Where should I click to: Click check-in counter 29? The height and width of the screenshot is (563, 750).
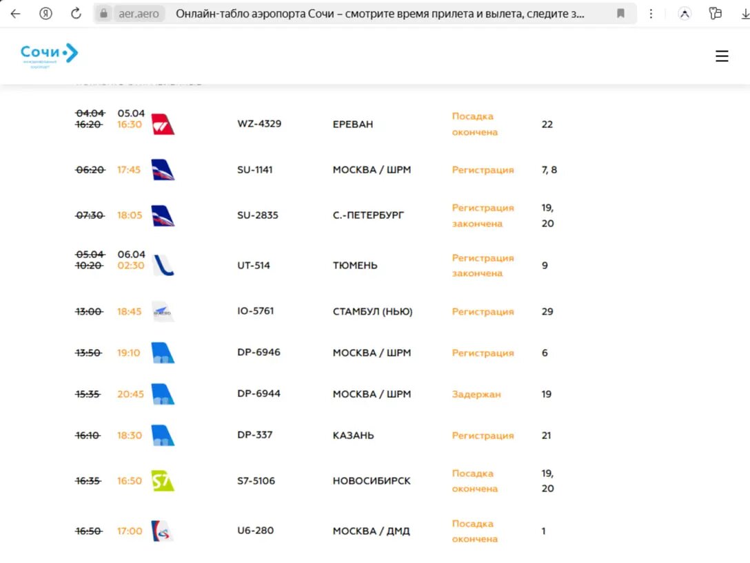(547, 311)
